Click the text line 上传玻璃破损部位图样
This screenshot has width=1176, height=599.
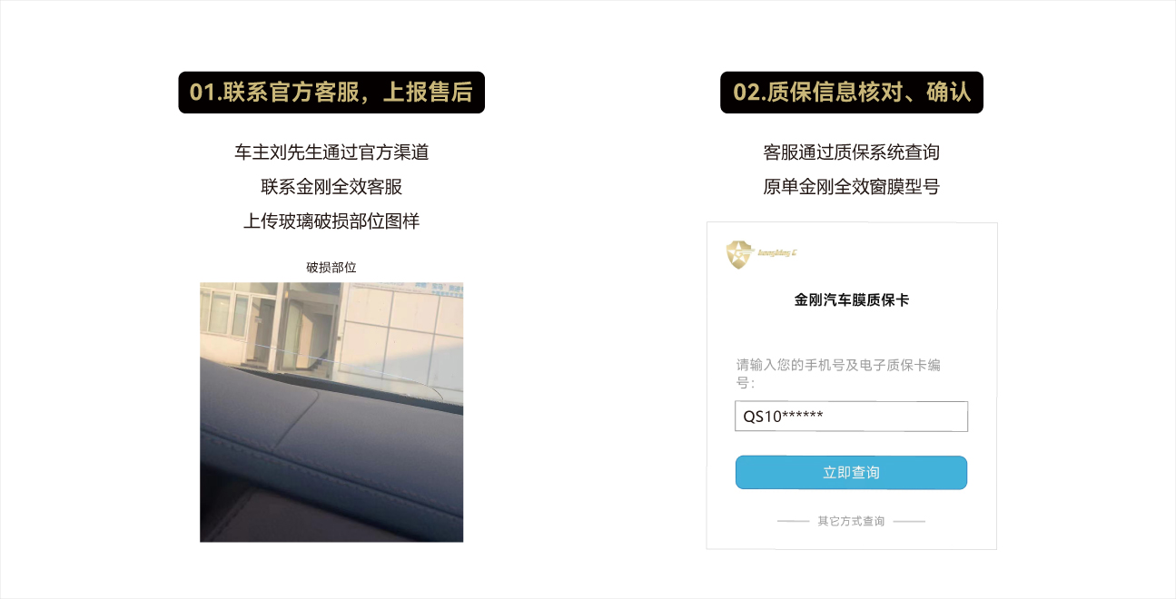331,221
